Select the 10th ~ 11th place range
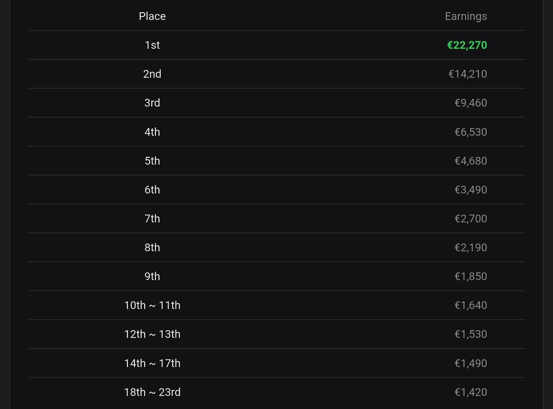Viewport: 553px width, 409px height. click(152, 305)
